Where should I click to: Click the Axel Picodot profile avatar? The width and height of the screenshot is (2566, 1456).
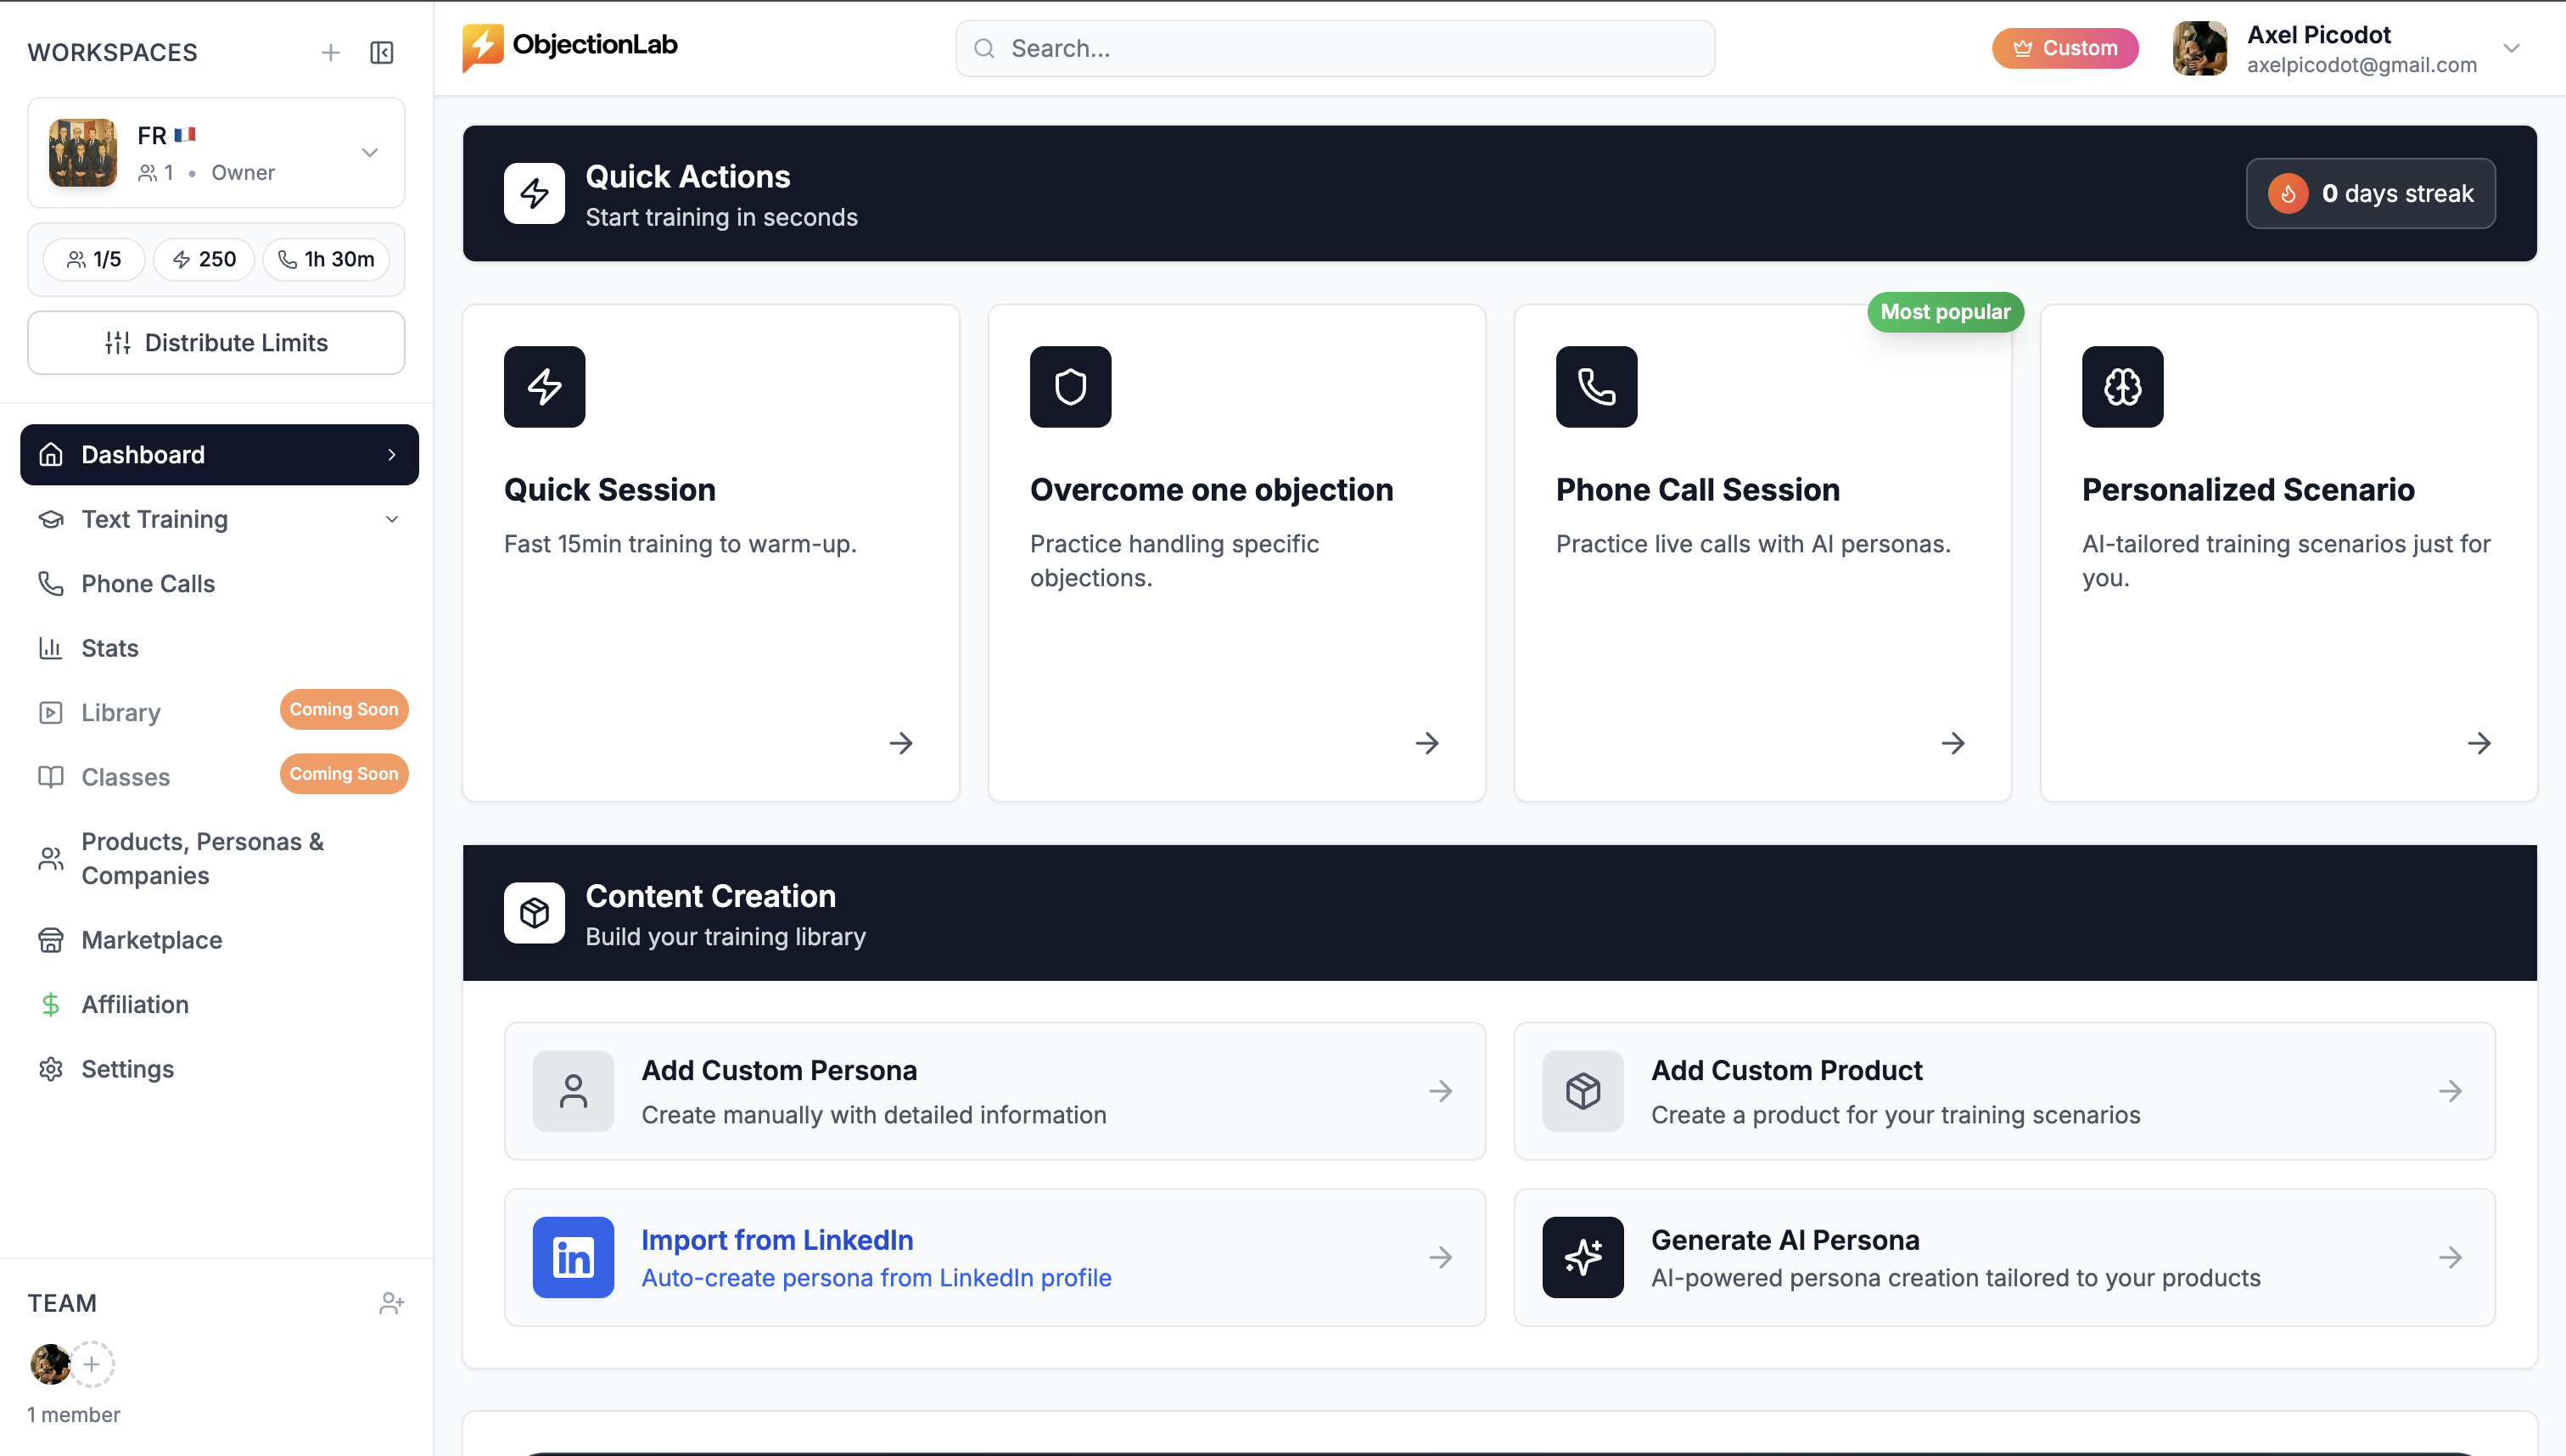(2199, 48)
